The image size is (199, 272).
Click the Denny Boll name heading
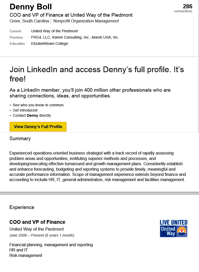31,7
